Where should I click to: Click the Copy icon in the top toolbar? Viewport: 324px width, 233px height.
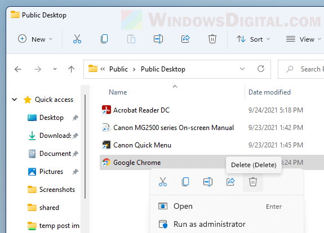tap(104, 39)
